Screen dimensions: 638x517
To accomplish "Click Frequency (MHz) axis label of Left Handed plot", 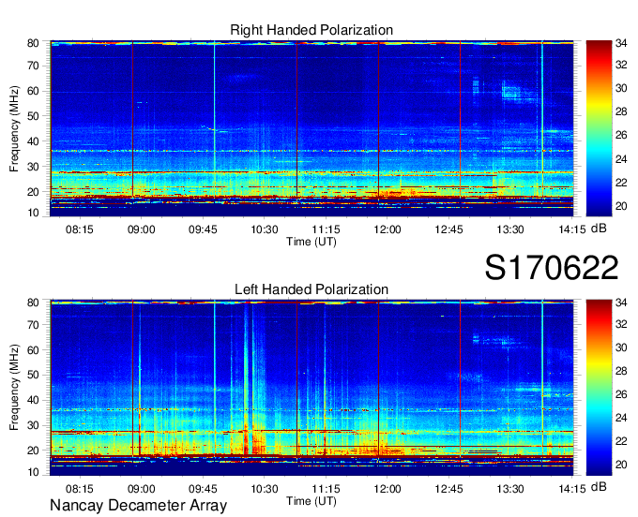I will click(x=14, y=388).
